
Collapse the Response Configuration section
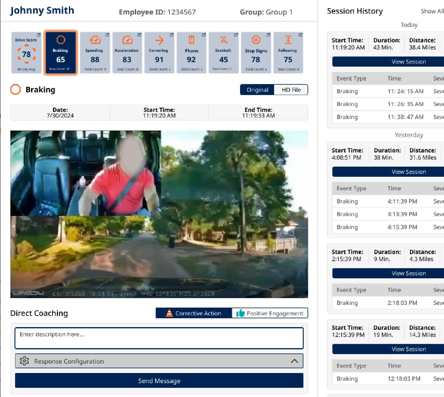tap(294, 361)
